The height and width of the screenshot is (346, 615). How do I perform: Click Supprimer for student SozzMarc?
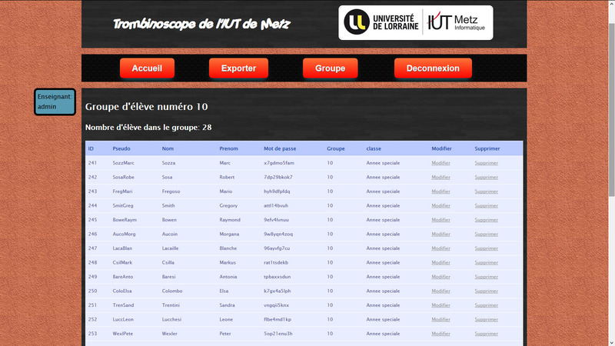pos(486,163)
